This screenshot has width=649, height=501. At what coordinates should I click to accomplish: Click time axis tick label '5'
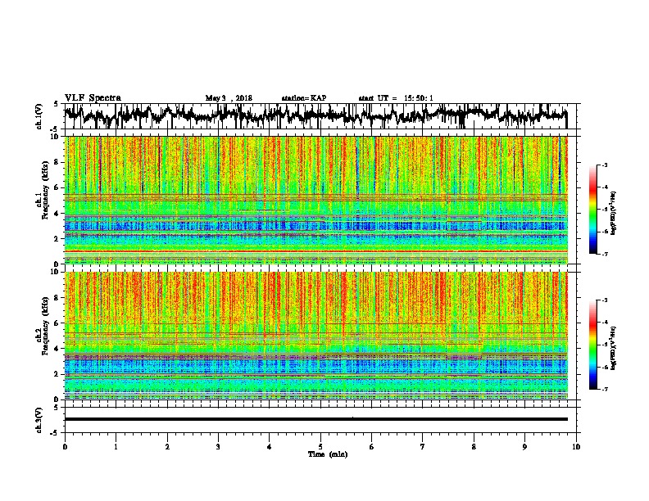click(x=320, y=447)
